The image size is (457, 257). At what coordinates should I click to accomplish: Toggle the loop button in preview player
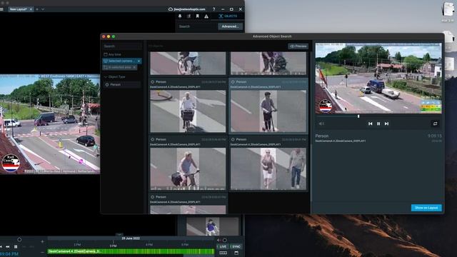(435, 124)
